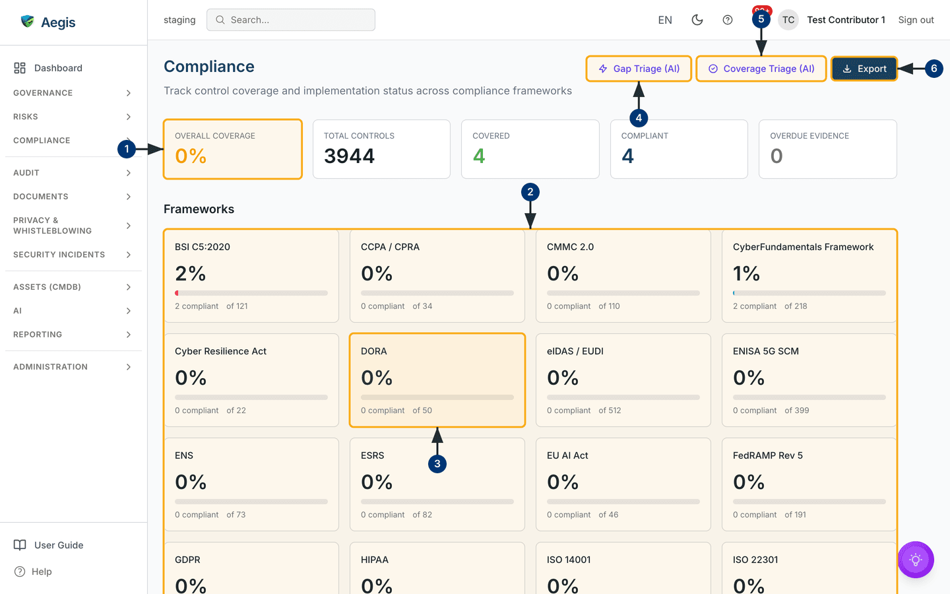Select the Total Controls 3944 card
950x594 pixels.
coord(381,149)
